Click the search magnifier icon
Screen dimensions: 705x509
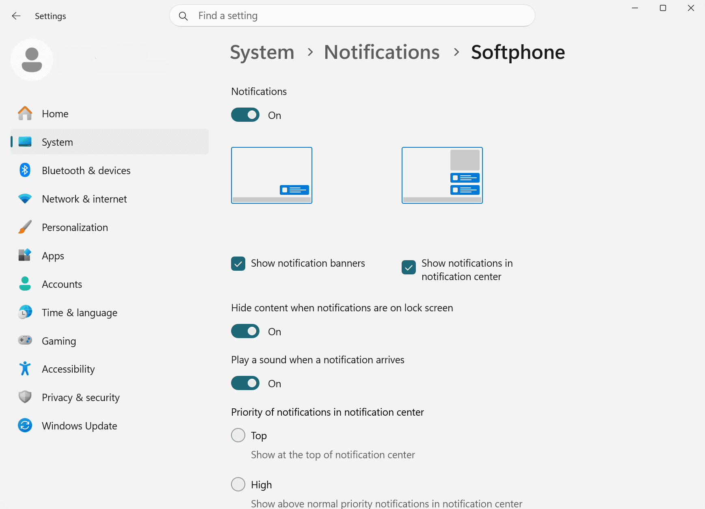pos(184,16)
